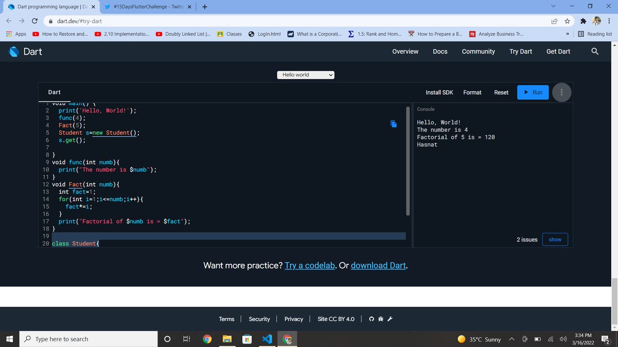Show hidden system tray icons chevron
Viewport: 618px width, 347px height.
click(x=512, y=339)
